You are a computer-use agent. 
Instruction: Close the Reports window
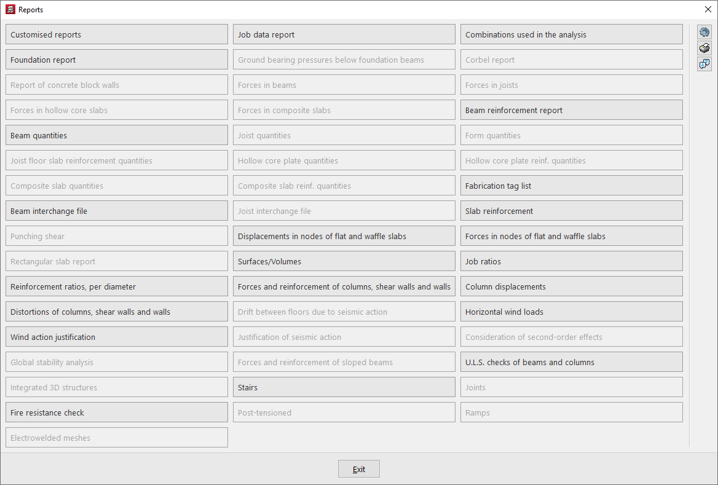click(708, 10)
